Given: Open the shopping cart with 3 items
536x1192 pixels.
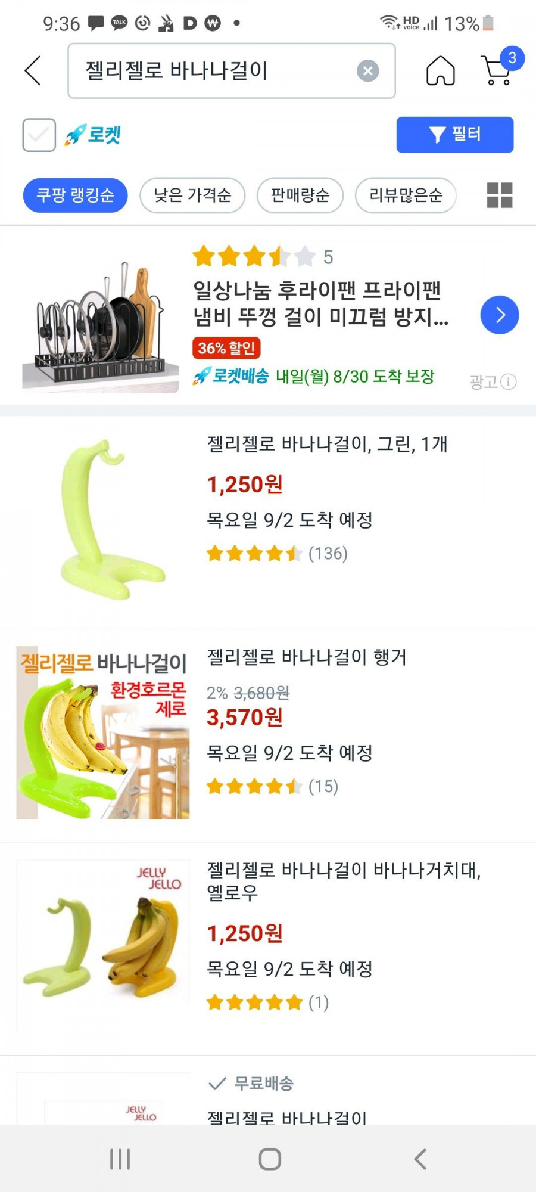Looking at the screenshot, I should tap(498, 70).
